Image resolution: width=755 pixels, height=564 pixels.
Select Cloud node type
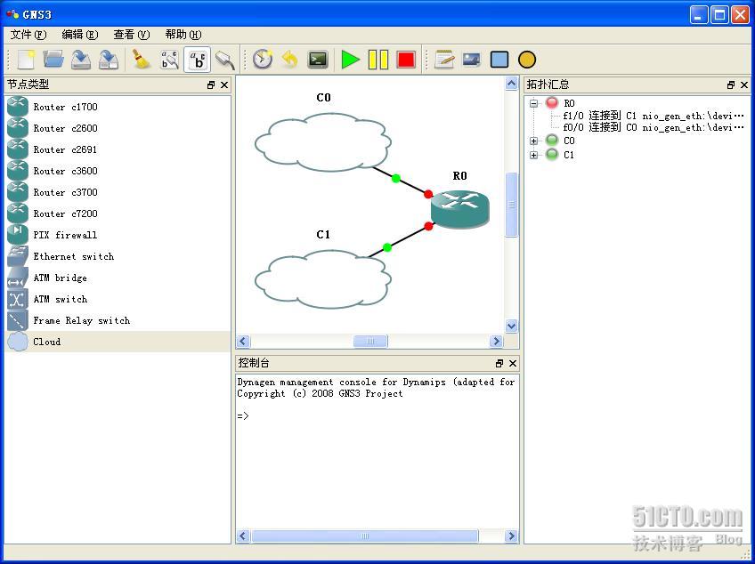point(118,342)
